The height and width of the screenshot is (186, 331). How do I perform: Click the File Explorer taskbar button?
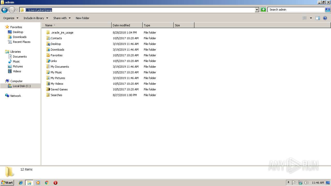click(x=29, y=183)
